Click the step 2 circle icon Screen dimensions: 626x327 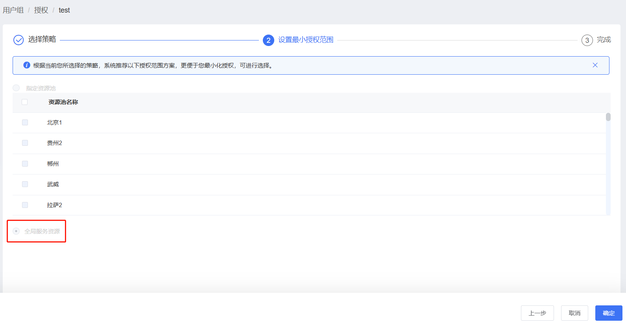coord(268,40)
